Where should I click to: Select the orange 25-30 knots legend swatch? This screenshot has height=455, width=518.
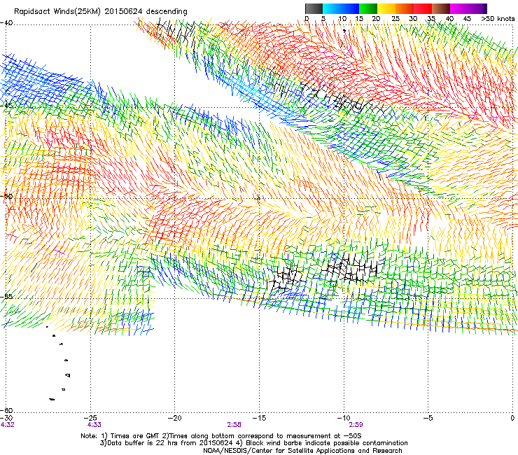[405, 8]
